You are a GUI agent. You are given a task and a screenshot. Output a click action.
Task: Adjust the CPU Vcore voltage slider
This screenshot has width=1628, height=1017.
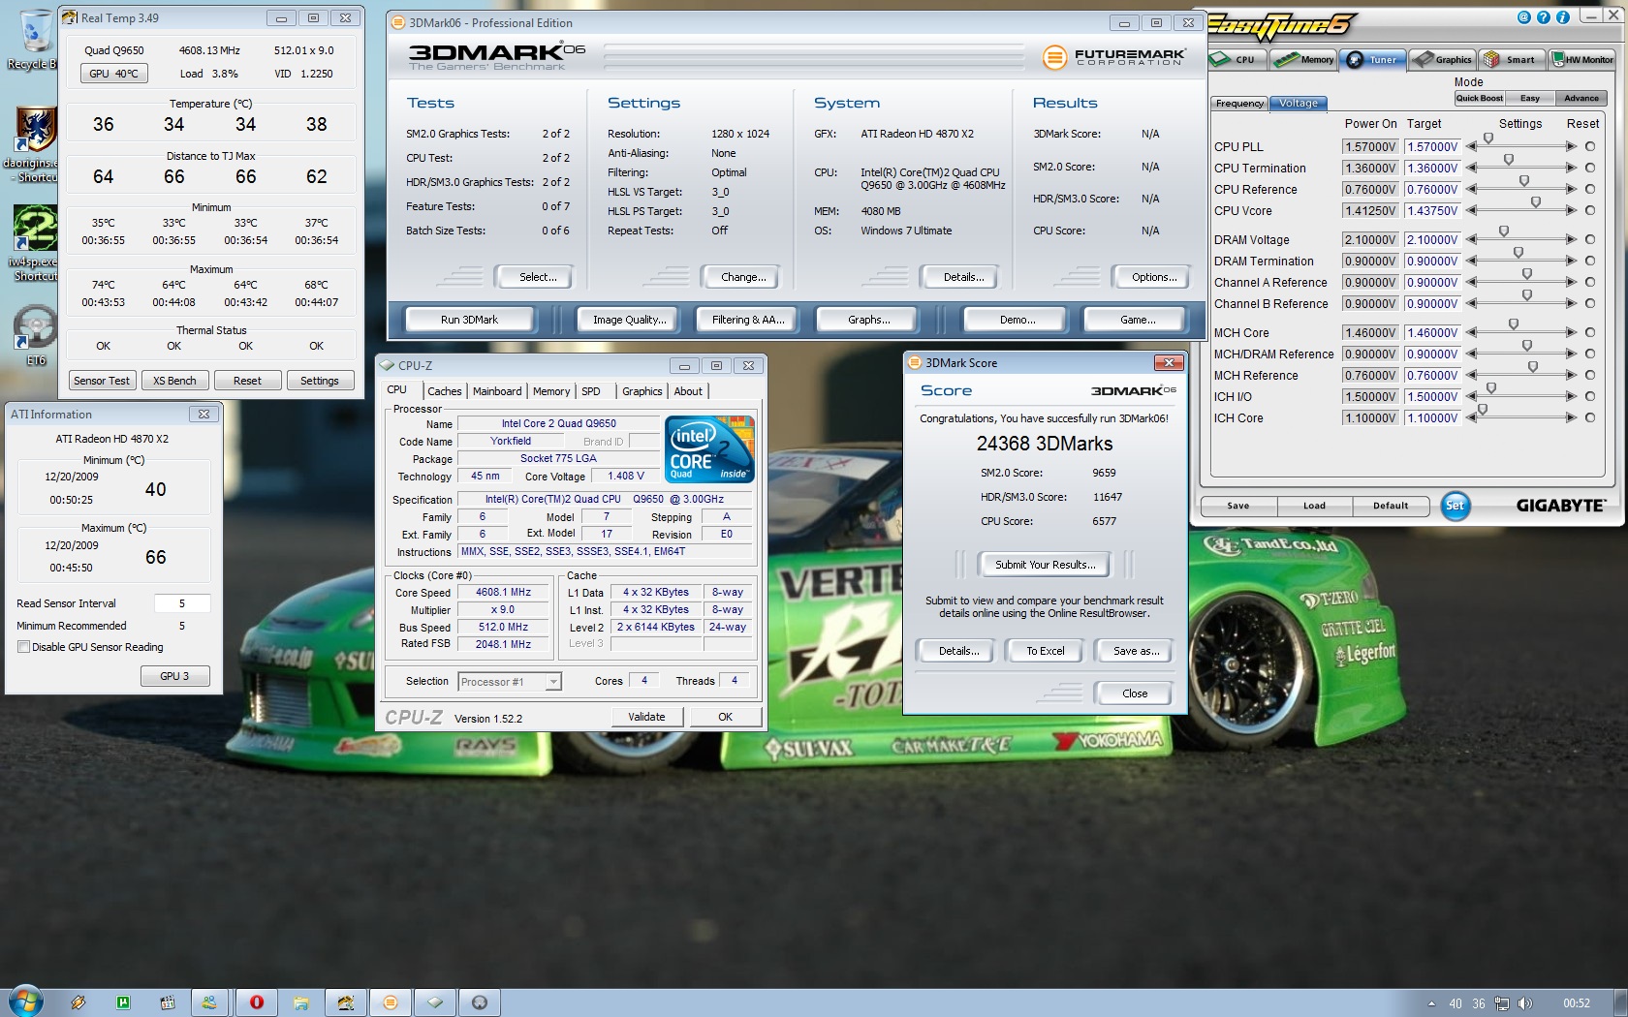coord(1535,203)
